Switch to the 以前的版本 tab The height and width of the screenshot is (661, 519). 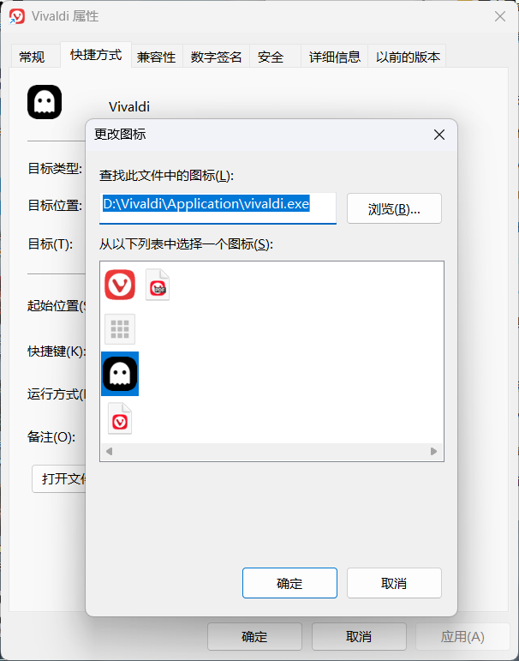pyautogui.click(x=408, y=57)
